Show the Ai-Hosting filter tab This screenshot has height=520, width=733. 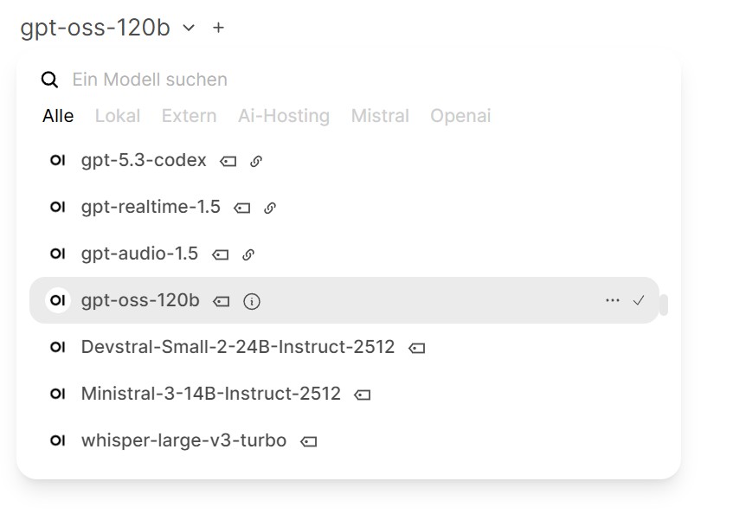[284, 116]
